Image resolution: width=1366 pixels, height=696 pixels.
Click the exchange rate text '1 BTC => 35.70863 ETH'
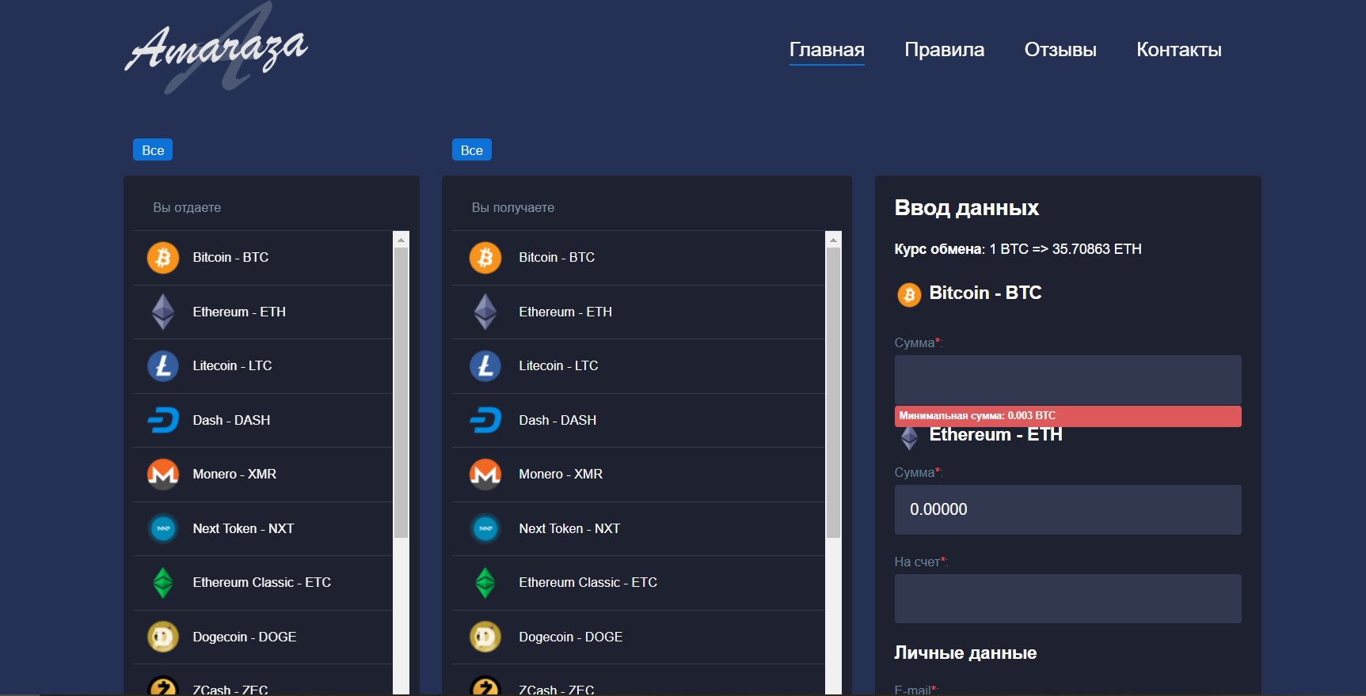tap(1065, 249)
